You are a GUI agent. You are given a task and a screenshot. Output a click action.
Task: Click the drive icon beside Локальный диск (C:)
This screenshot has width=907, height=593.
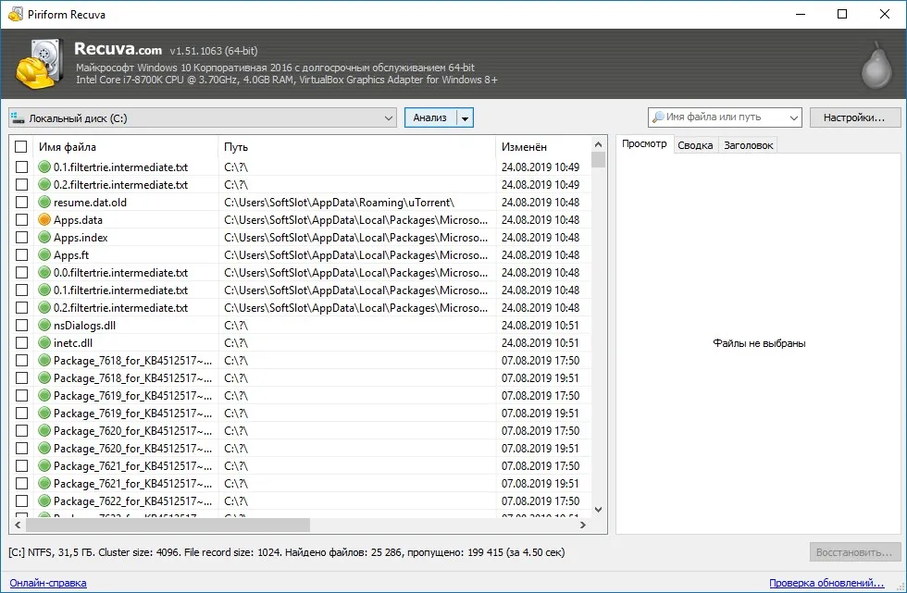18,117
